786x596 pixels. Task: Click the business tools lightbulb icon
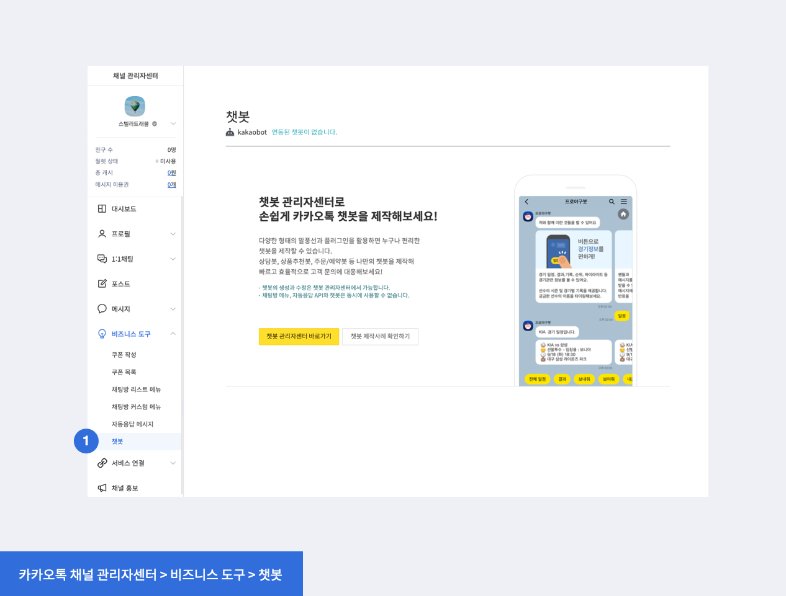(102, 334)
